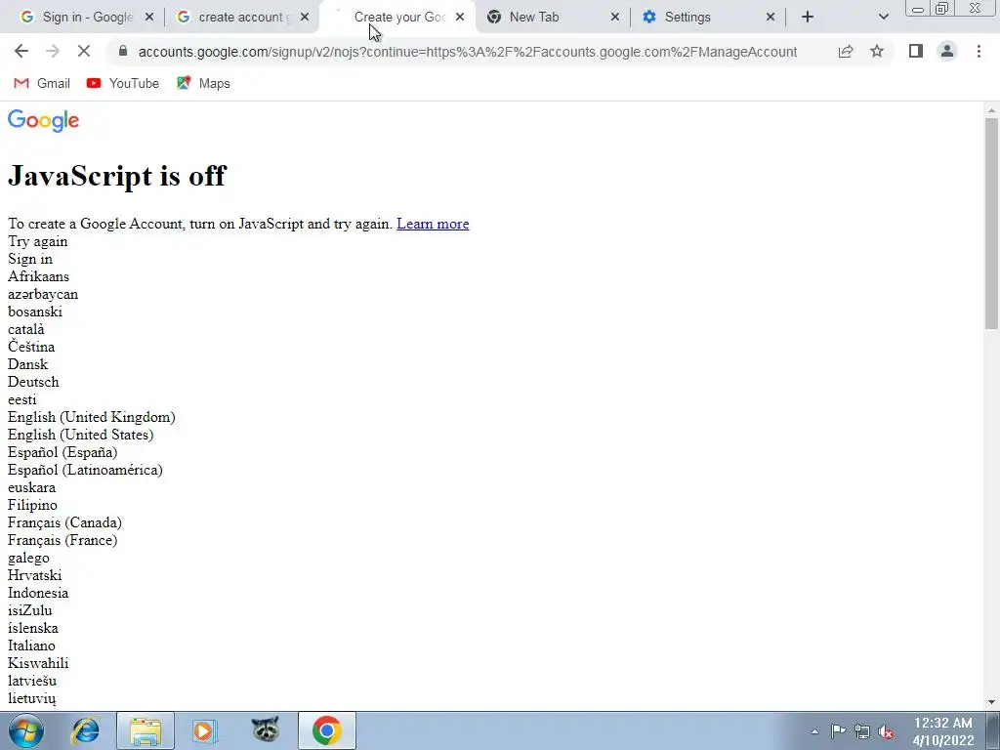The height and width of the screenshot is (750, 1000).
Task: Click the address bar URL
Action: point(468,52)
